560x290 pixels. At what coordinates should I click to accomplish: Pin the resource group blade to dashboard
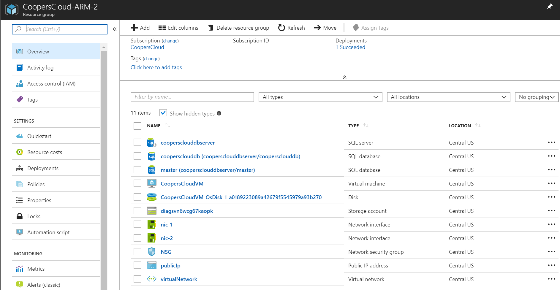click(x=550, y=7)
